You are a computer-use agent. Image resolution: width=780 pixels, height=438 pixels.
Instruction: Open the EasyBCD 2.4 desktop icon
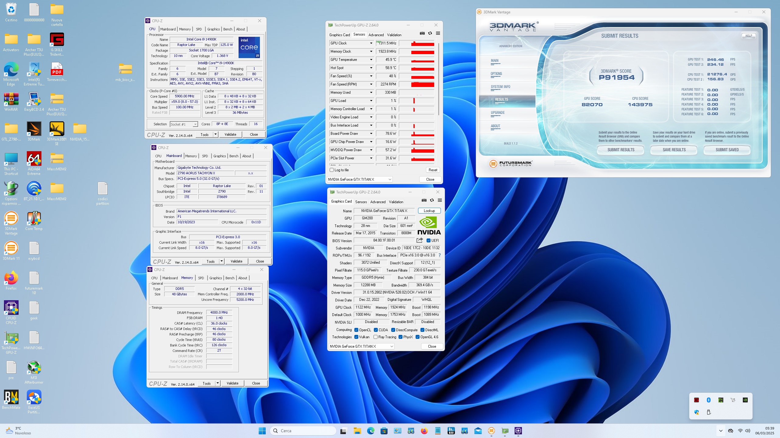click(x=34, y=102)
